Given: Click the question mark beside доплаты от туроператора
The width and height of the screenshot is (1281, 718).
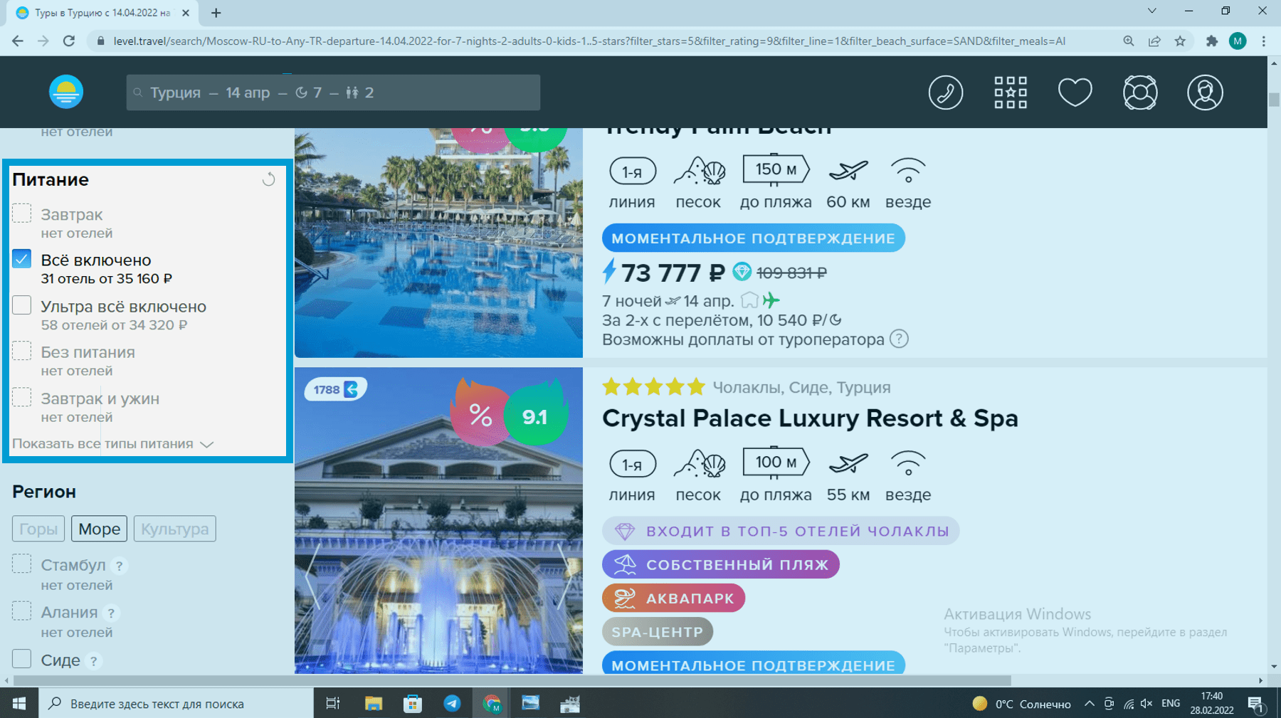Looking at the screenshot, I should (899, 339).
